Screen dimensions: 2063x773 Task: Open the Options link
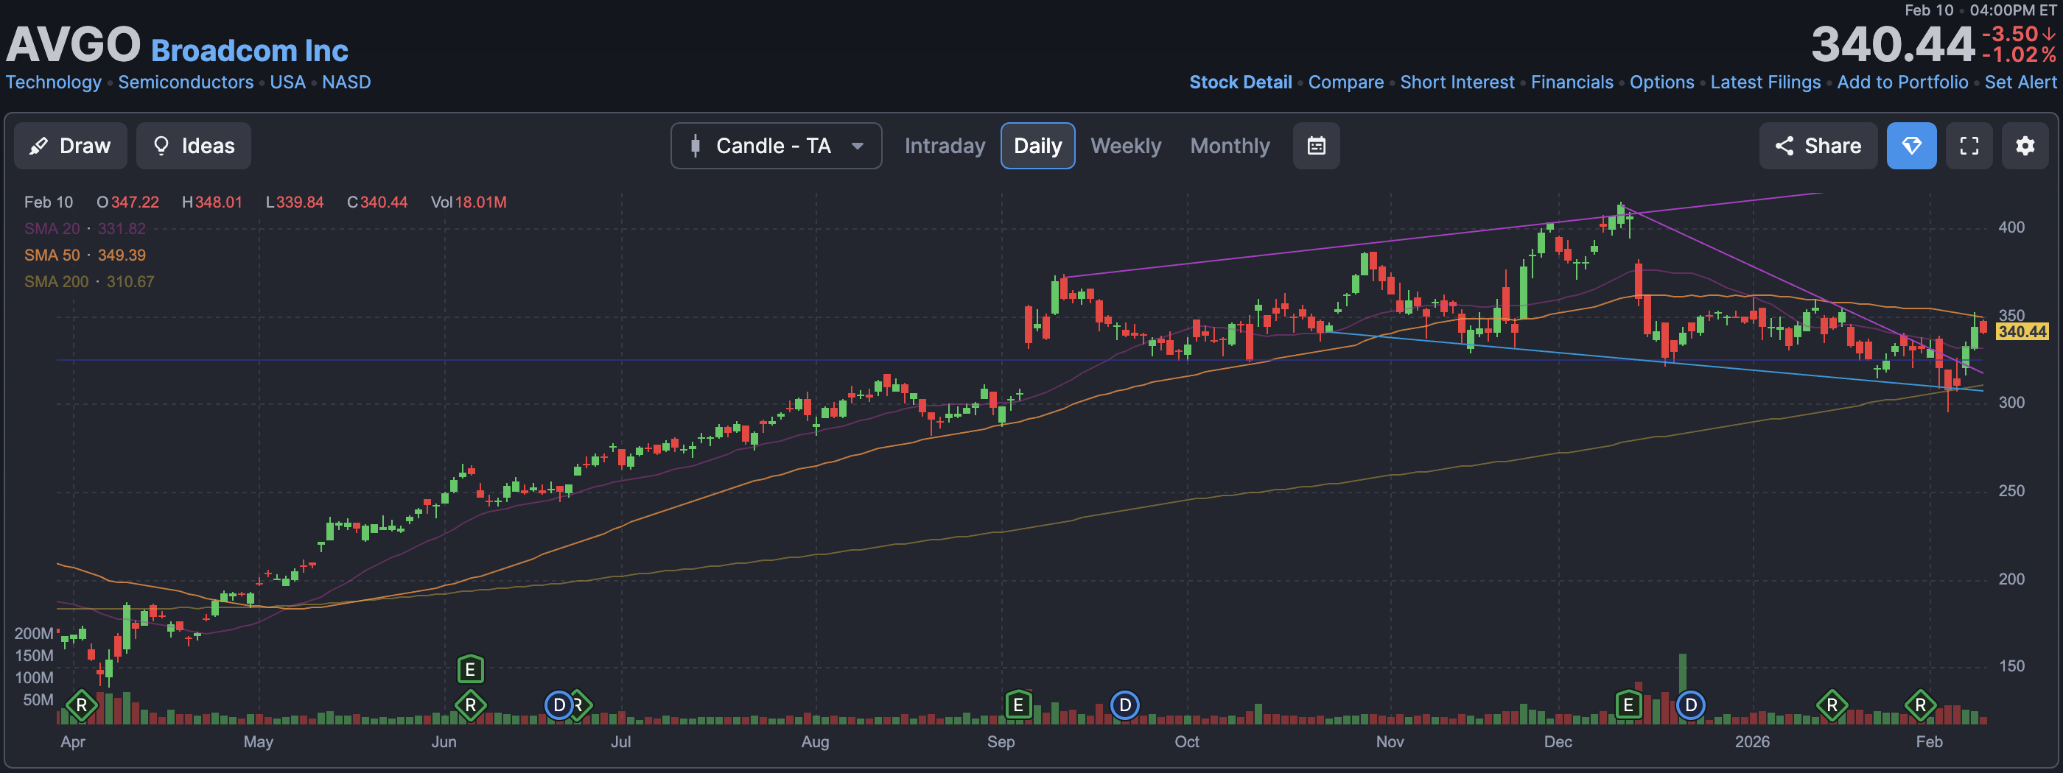click(x=1661, y=82)
